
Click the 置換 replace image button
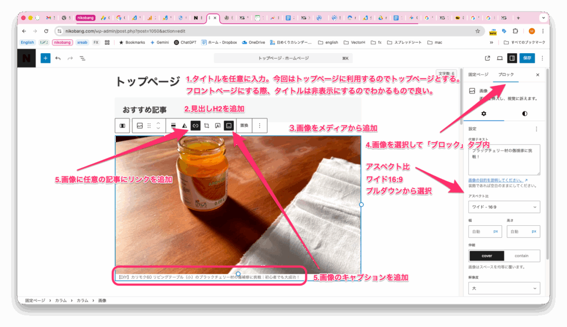click(244, 126)
